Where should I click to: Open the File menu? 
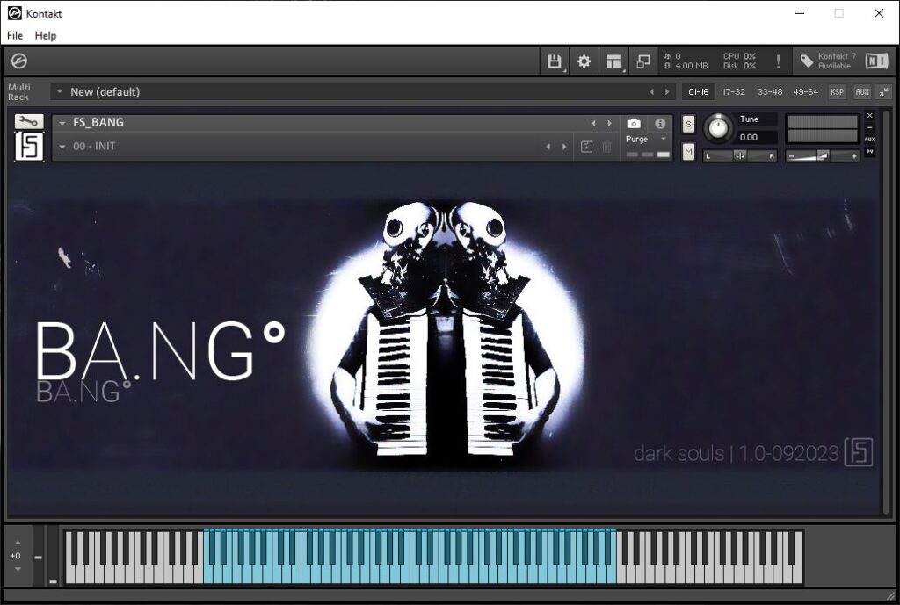15,35
